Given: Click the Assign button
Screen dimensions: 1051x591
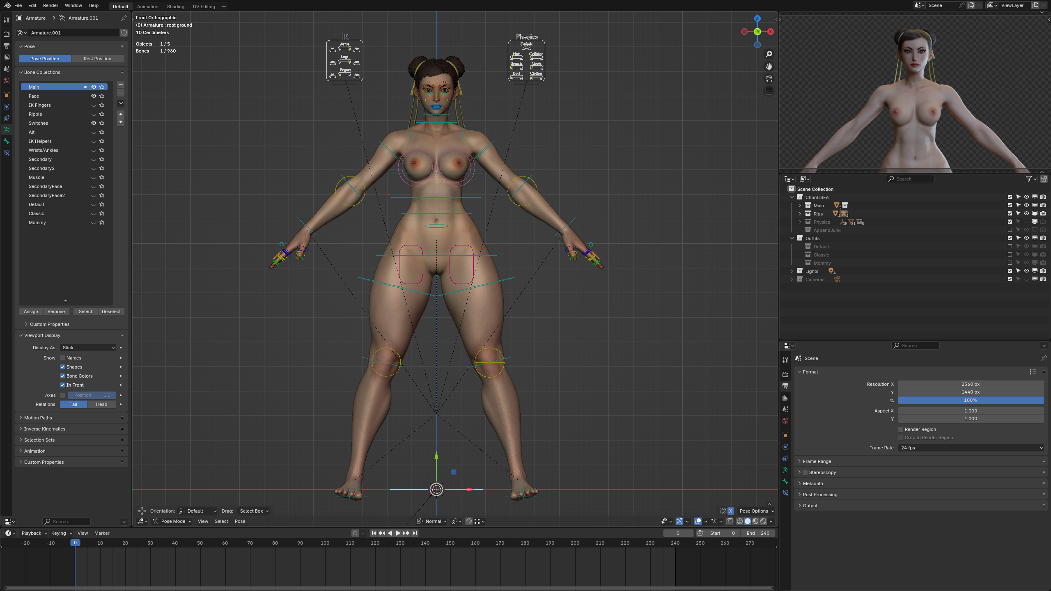Looking at the screenshot, I should point(31,312).
